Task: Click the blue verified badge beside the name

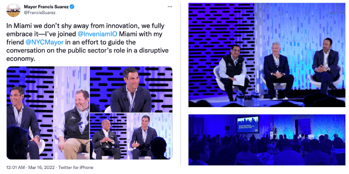Action: (72, 7)
